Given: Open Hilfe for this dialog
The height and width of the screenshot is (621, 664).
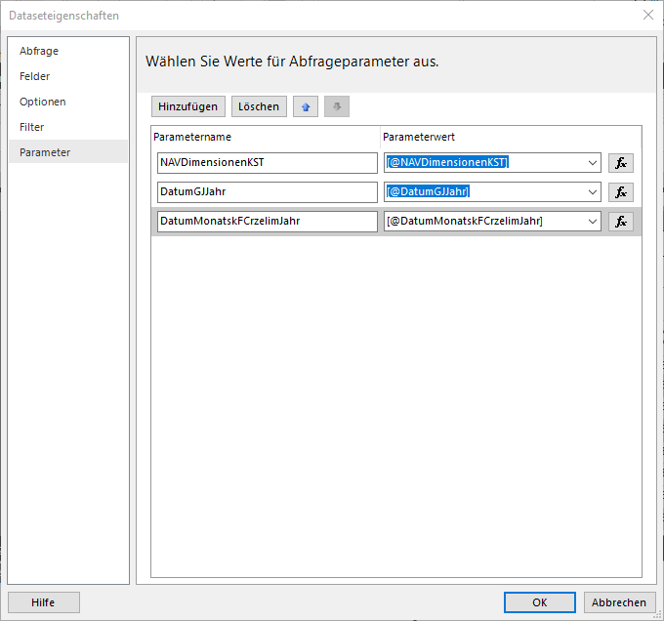Looking at the screenshot, I should [x=43, y=602].
